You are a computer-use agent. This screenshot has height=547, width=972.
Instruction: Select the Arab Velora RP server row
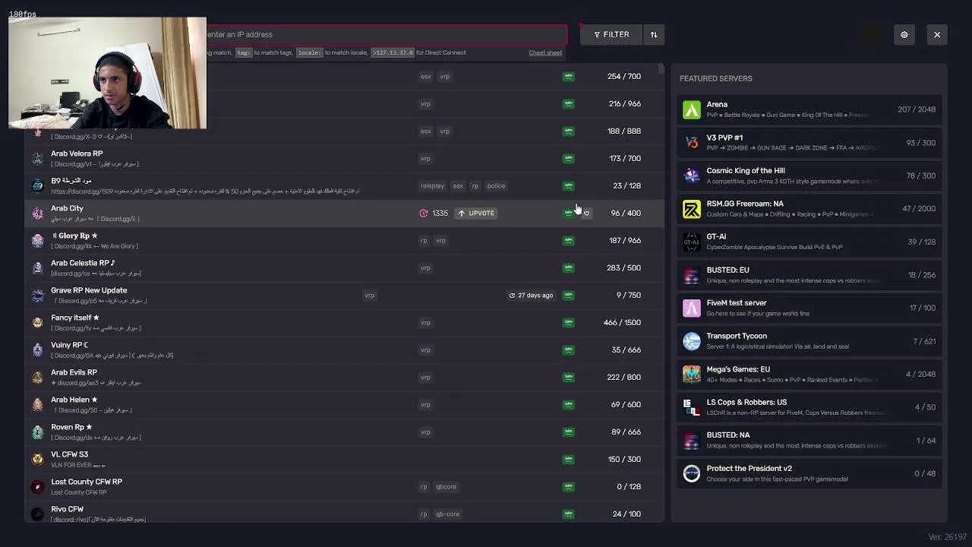click(x=228, y=159)
